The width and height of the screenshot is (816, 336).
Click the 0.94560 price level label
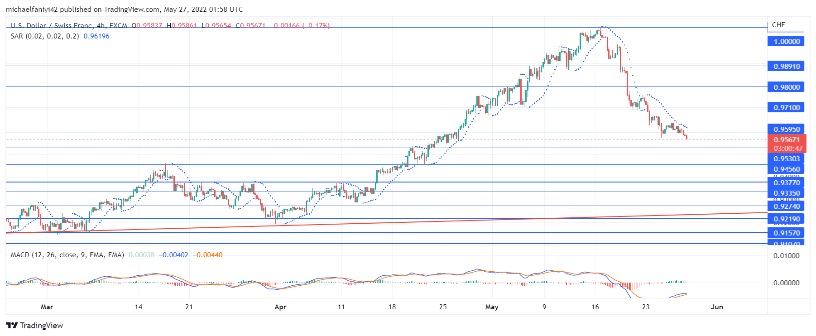(x=786, y=170)
